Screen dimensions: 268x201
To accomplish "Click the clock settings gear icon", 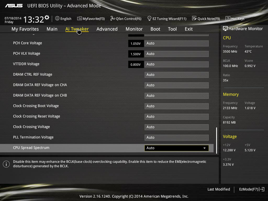I will (x=47, y=18).
